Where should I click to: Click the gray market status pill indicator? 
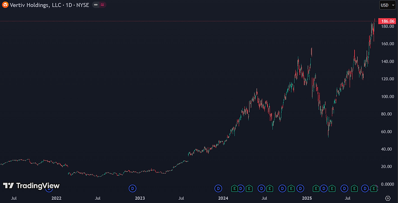click(96, 4)
